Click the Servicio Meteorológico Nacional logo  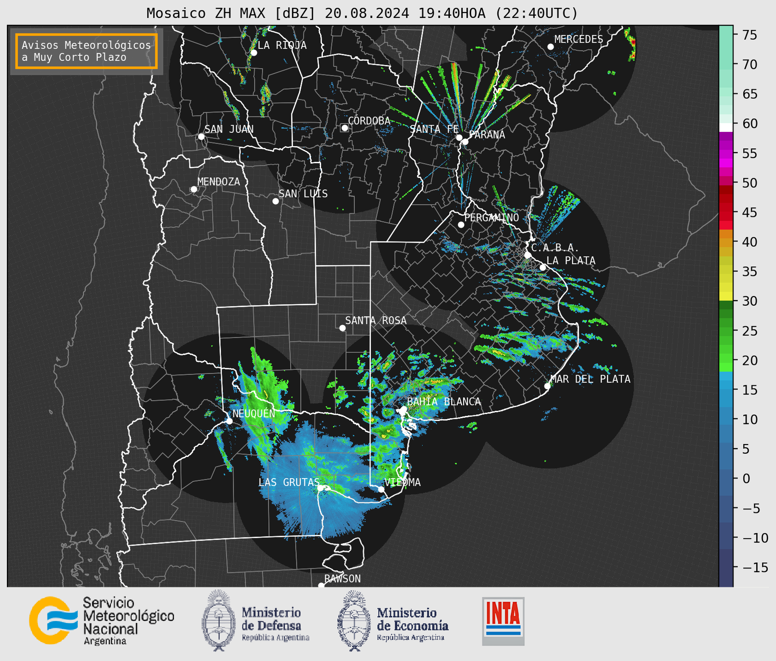click(x=102, y=621)
